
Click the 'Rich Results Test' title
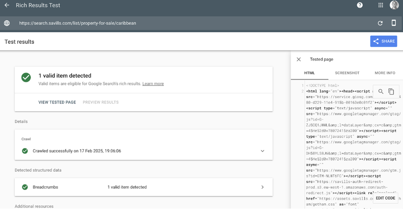click(x=38, y=5)
